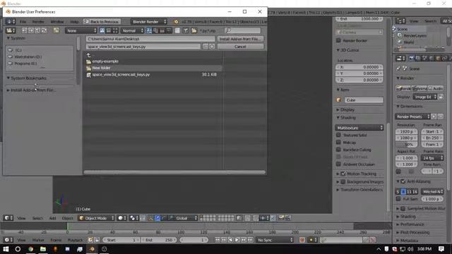Open the Select menu in 3D viewport header

click(x=37, y=218)
